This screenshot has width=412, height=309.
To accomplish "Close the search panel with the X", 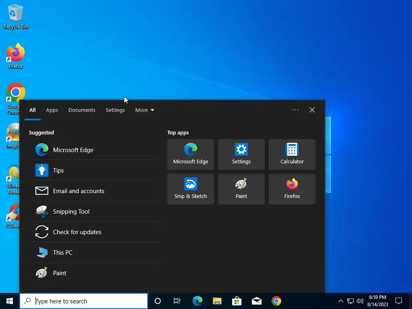I will (312, 110).
